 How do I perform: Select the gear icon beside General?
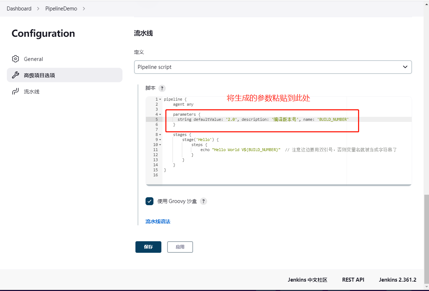click(x=15, y=58)
